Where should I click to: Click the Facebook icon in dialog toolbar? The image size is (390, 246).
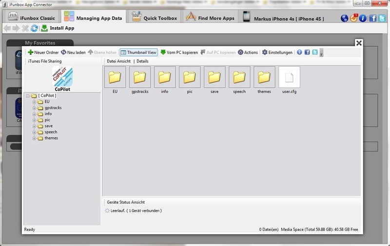(307, 53)
